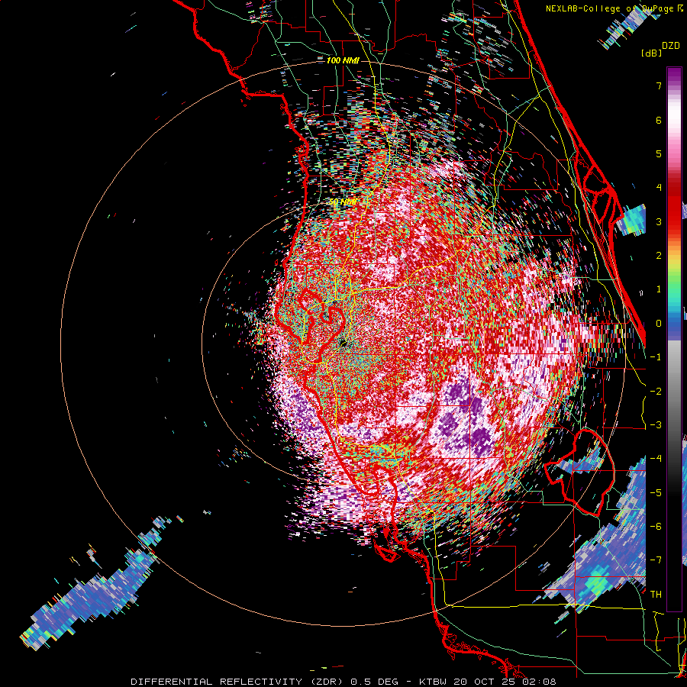Click the -5 scale value

point(656,493)
